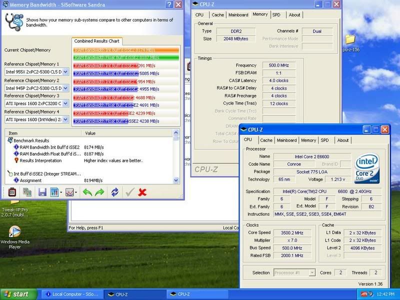Click the red ATI icon in the system tray
Viewport: 400px width, 300px height.
coord(364,294)
